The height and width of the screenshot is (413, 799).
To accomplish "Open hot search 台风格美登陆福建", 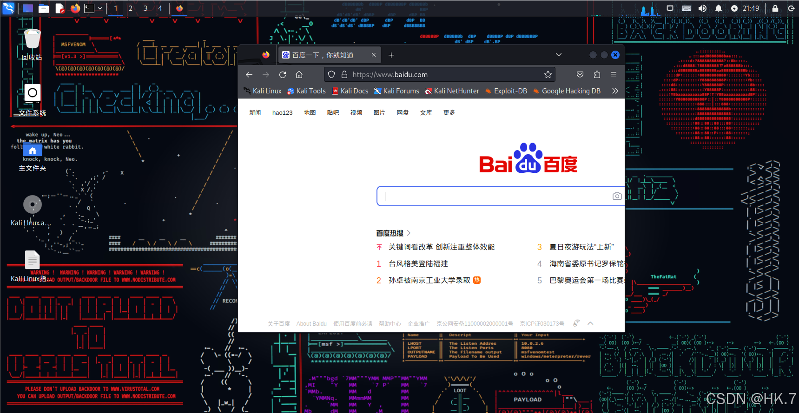I will click(418, 264).
